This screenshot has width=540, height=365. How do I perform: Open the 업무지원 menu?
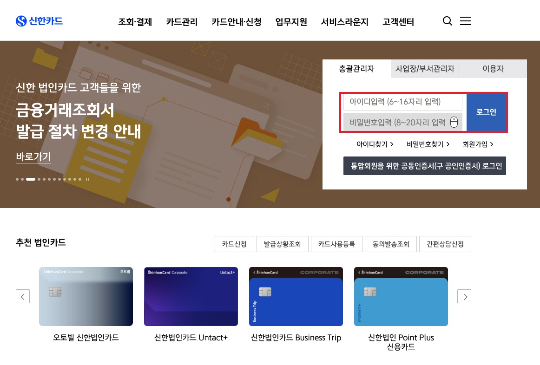click(291, 22)
